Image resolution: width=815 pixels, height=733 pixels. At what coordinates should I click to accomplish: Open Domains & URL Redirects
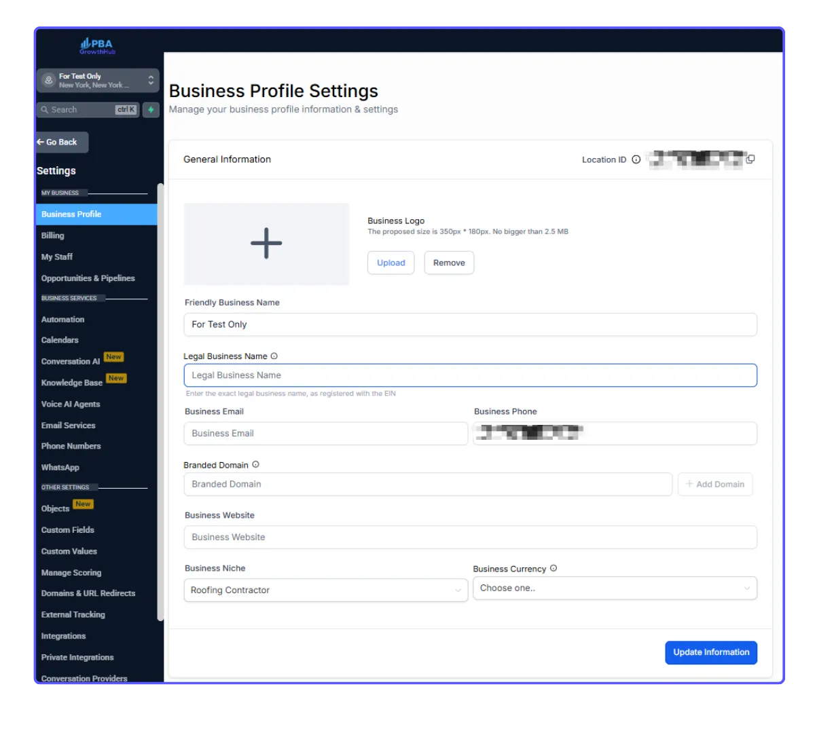point(88,593)
